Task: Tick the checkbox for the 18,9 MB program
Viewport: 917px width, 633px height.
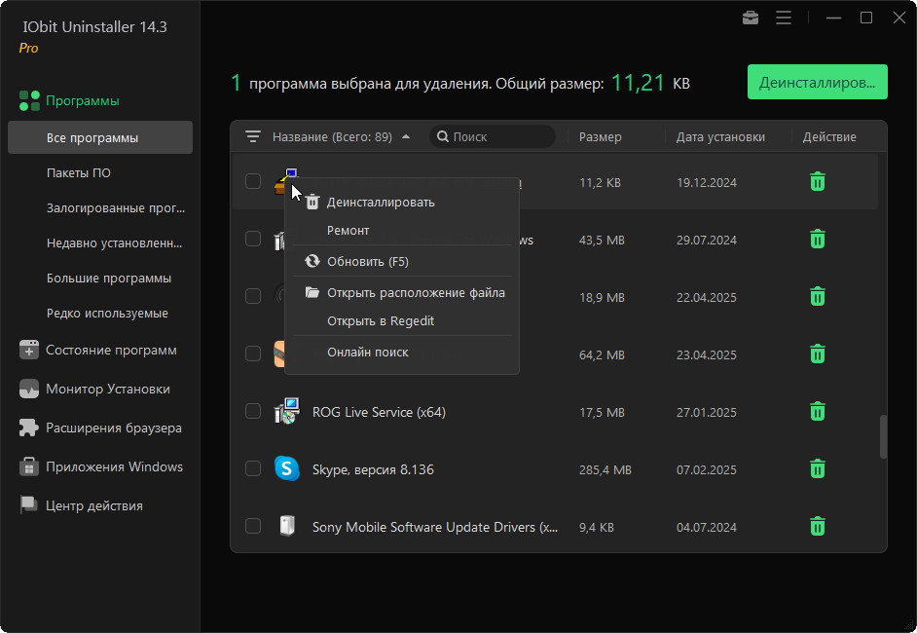Action: pyautogui.click(x=253, y=296)
